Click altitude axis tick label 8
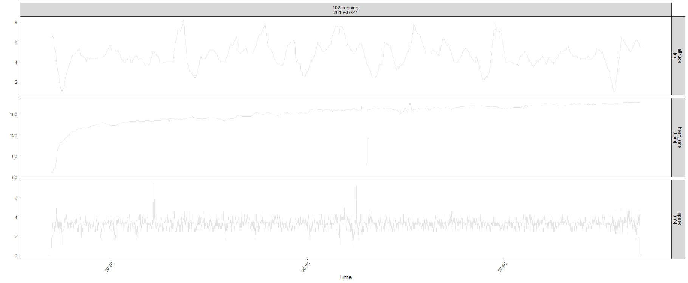688x283 pixels. pyautogui.click(x=16, y=22)
